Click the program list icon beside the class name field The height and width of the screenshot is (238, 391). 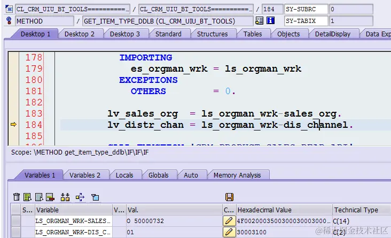tap(9, 9)
